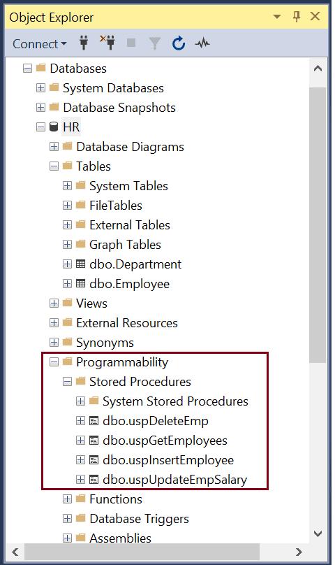335x565 pixels.
Task: Open the Activity Monitor waveform icon
Action: pyautogui.click(x=202, y=43)
